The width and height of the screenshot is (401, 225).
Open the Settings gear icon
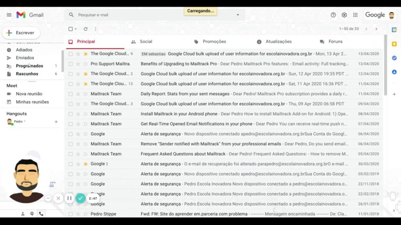coord(344,15)
